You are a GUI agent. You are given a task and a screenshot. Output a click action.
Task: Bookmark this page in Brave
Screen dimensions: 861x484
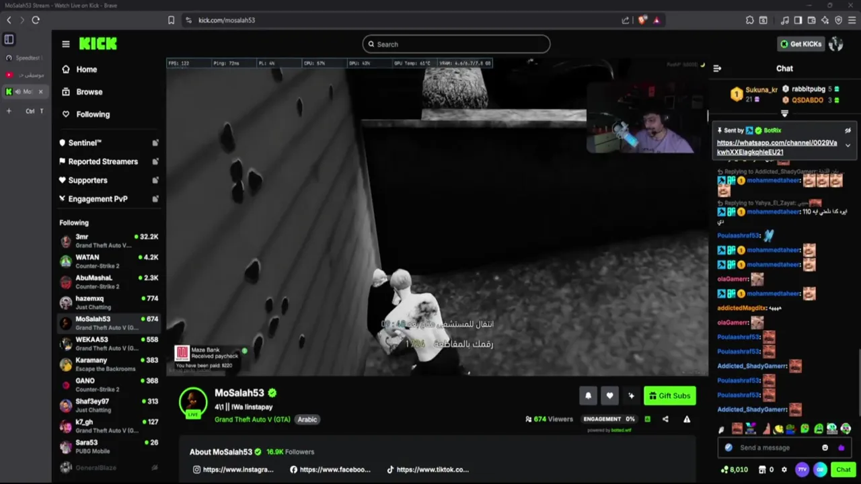click(171, 20)
